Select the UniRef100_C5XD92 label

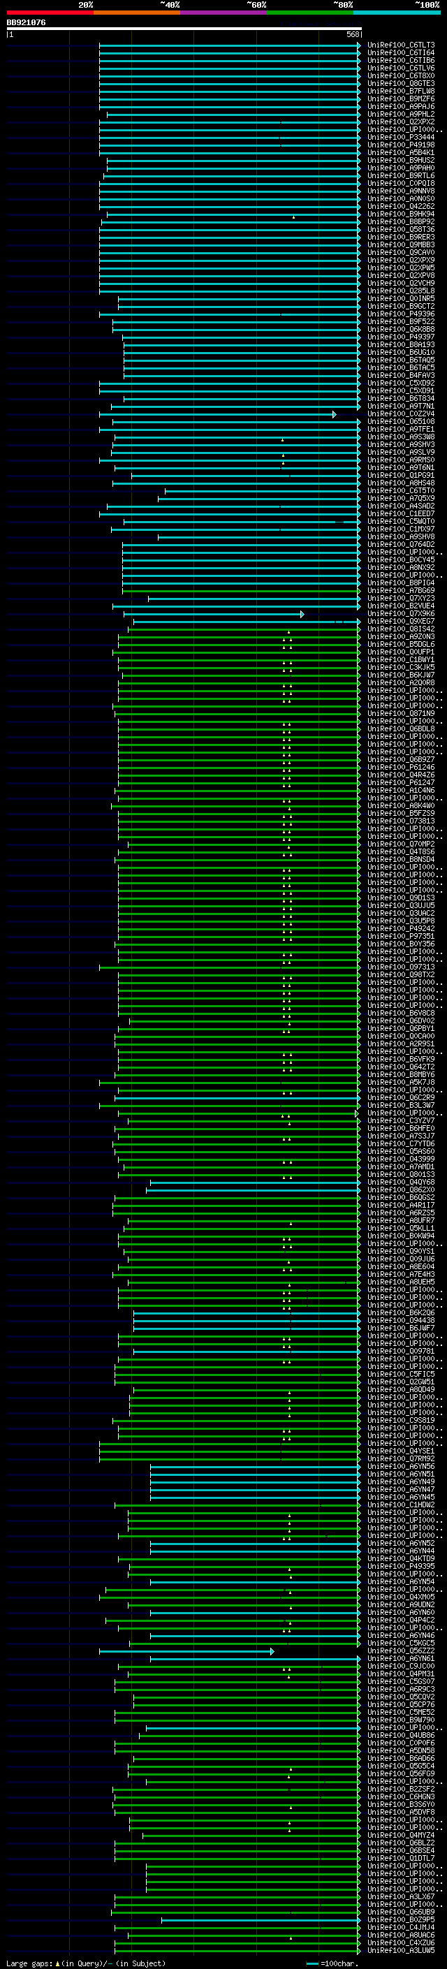tap(401, 383)
